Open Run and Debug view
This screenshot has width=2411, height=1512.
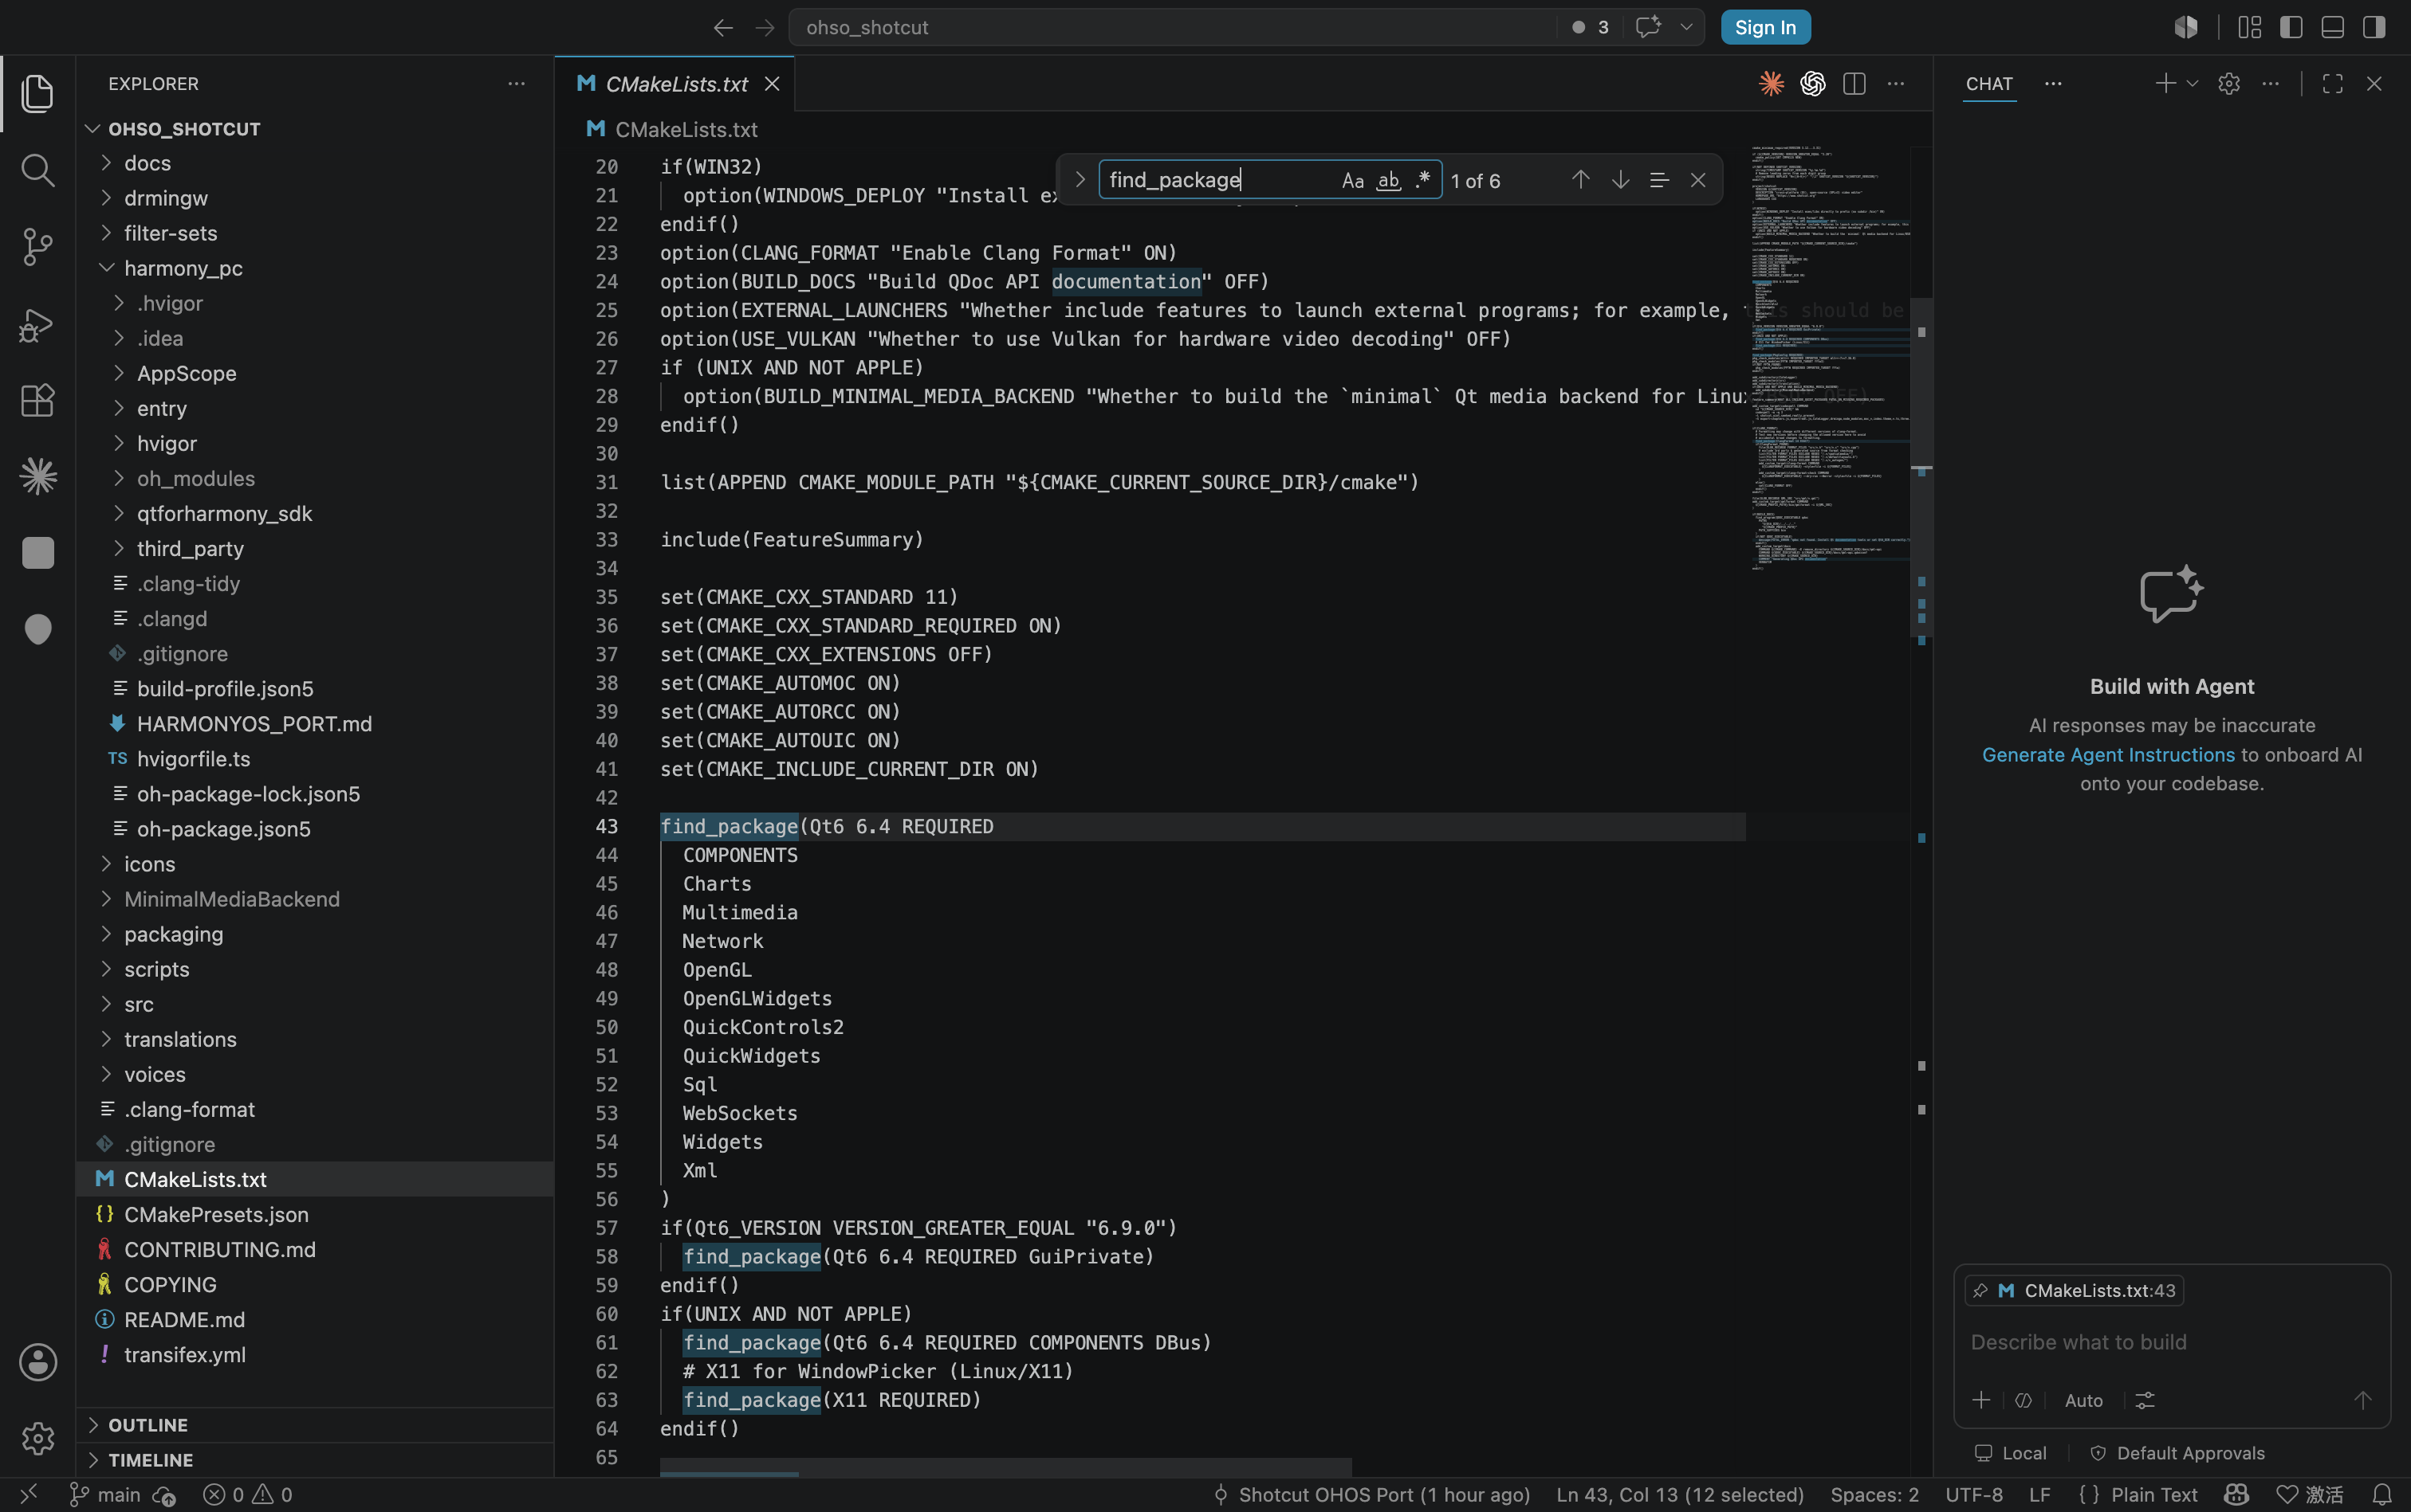click(x=37, y=324)
